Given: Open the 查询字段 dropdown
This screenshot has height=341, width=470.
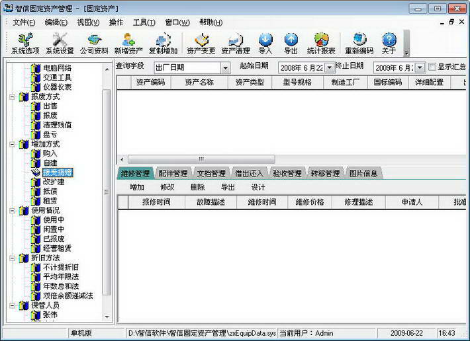Looking at the screenshot, I should click(226, 68).
